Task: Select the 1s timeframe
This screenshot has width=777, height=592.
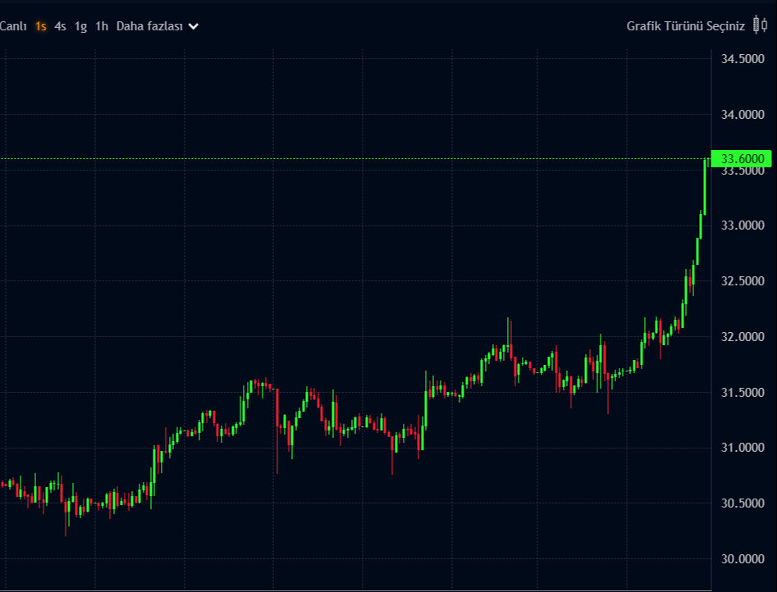Action: point(41,26)
